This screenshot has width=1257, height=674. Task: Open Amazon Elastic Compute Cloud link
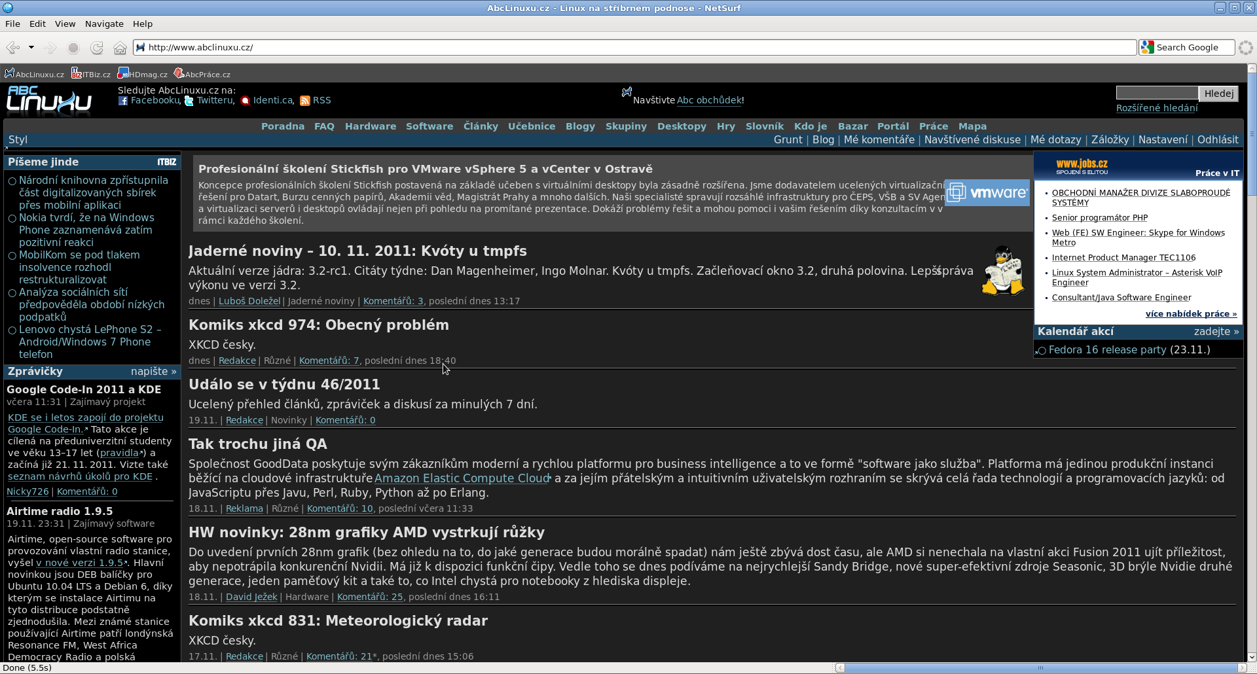pos(462,478)
